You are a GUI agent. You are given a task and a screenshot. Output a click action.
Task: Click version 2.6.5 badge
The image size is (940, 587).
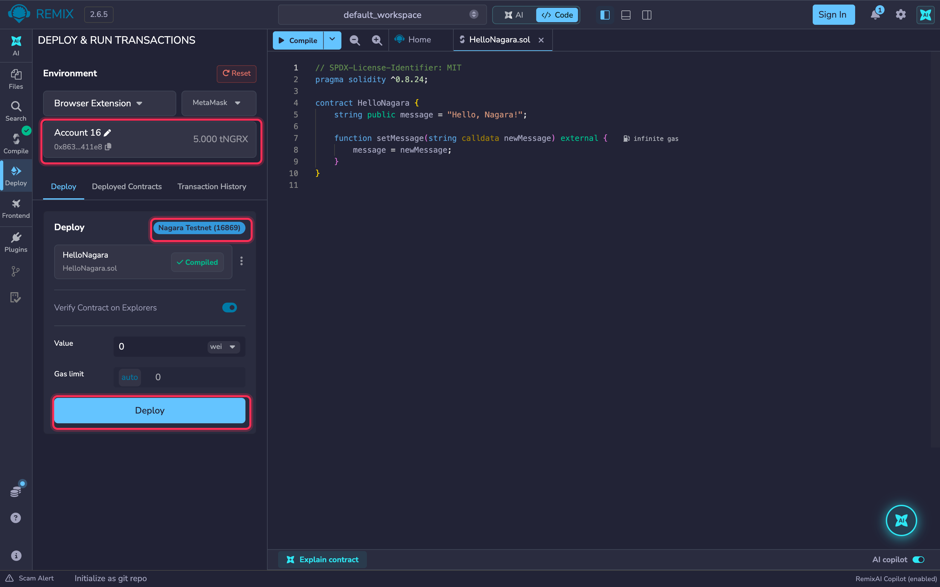(x=99, y=14)
